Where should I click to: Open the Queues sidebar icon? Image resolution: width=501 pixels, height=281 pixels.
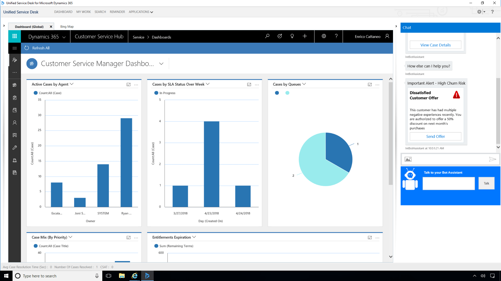(15, 160)
